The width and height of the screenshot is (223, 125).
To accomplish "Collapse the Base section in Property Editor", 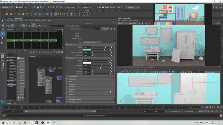I will [67, 45].
